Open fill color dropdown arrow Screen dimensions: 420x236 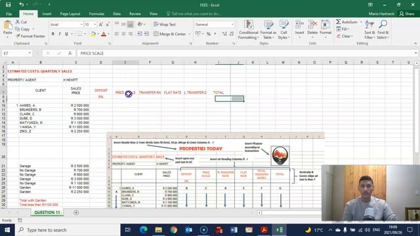tap(98, 34)
